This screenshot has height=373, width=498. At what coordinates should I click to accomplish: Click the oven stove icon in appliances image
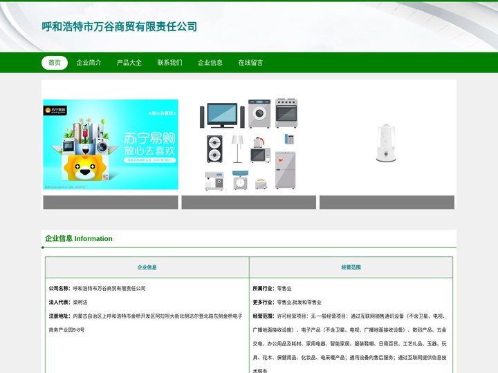point(286,113)
